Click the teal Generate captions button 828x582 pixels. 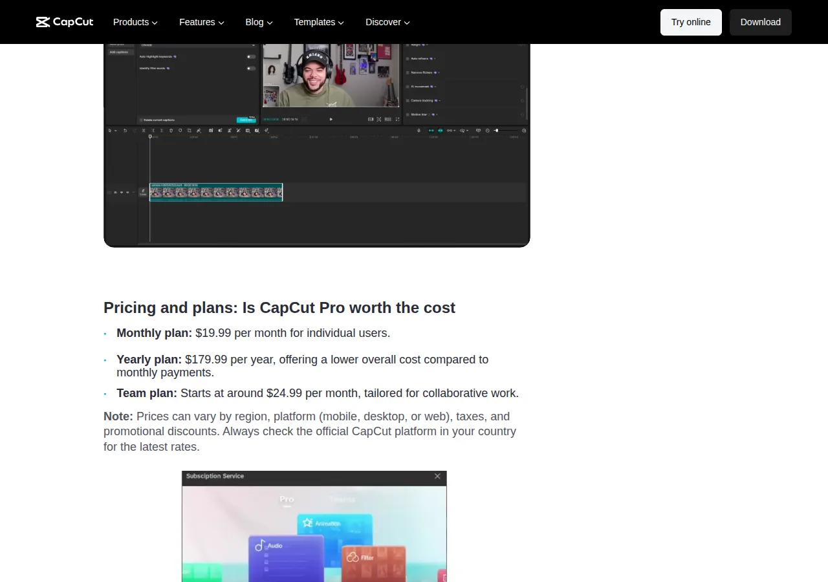click(246, 120)
